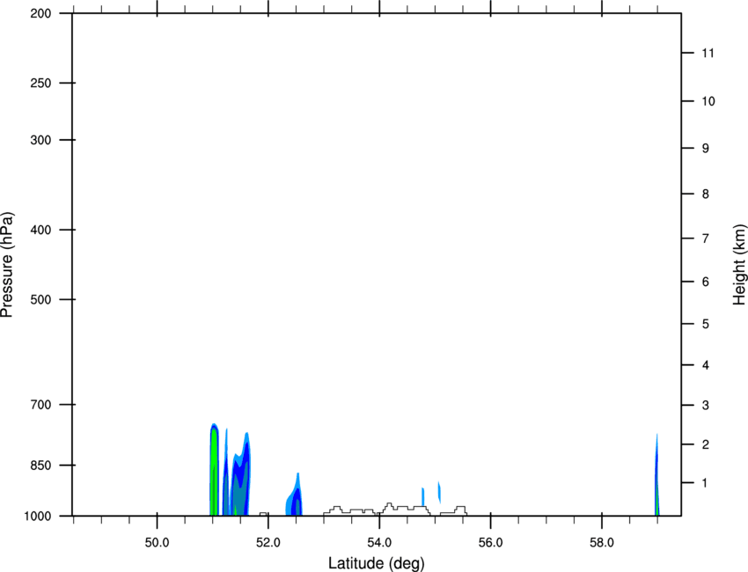Image resolution: width=748 pixels, height=572 pixels.
Task: Click the 11 km height label
Action: point(708,53)
